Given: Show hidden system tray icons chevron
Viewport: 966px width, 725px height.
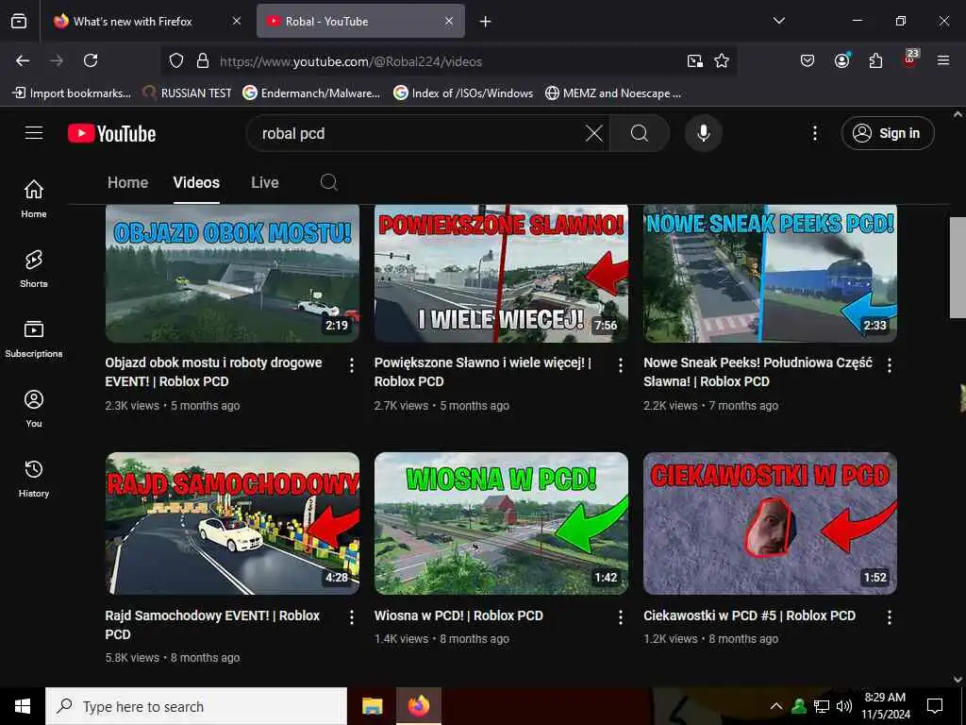Looking at the screenshot, I should [776, 706].
